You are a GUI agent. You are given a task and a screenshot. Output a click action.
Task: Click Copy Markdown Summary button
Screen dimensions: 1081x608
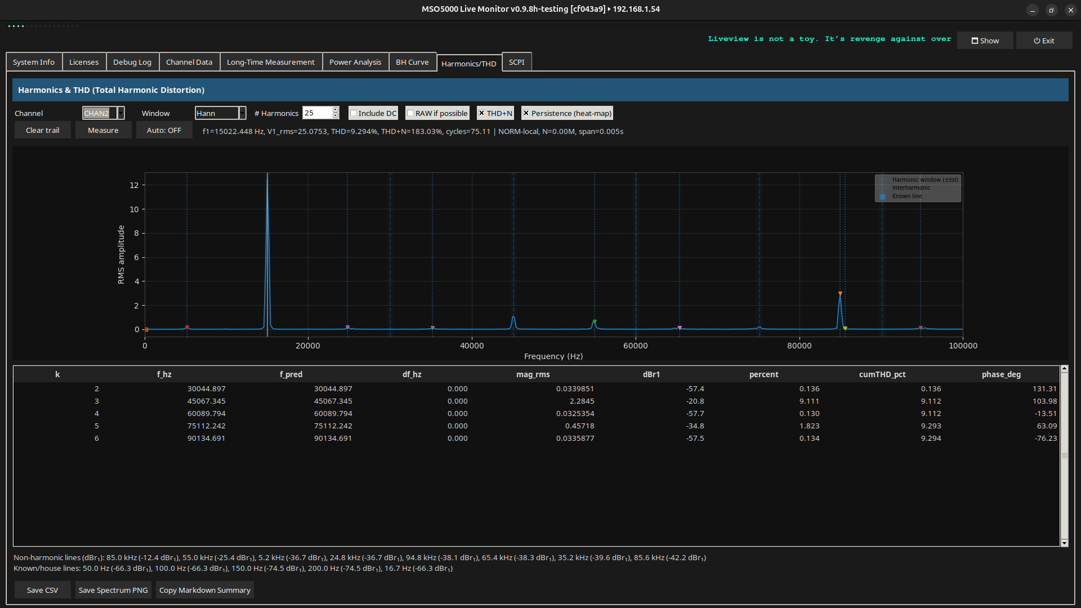[204, 590]
